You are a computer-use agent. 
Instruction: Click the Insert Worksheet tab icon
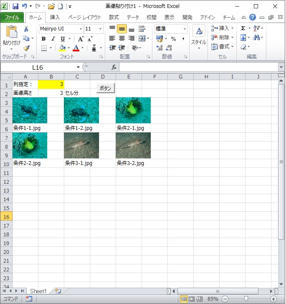click(58, 291)
